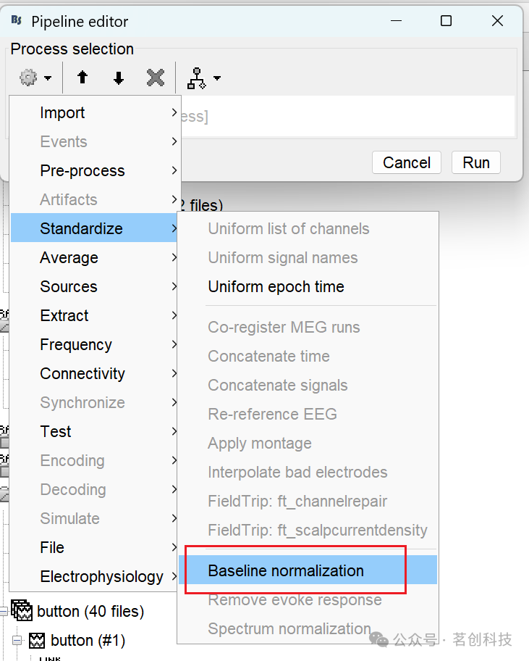
Task: Close the Pipeline editor window
Action: coord(497,20)
